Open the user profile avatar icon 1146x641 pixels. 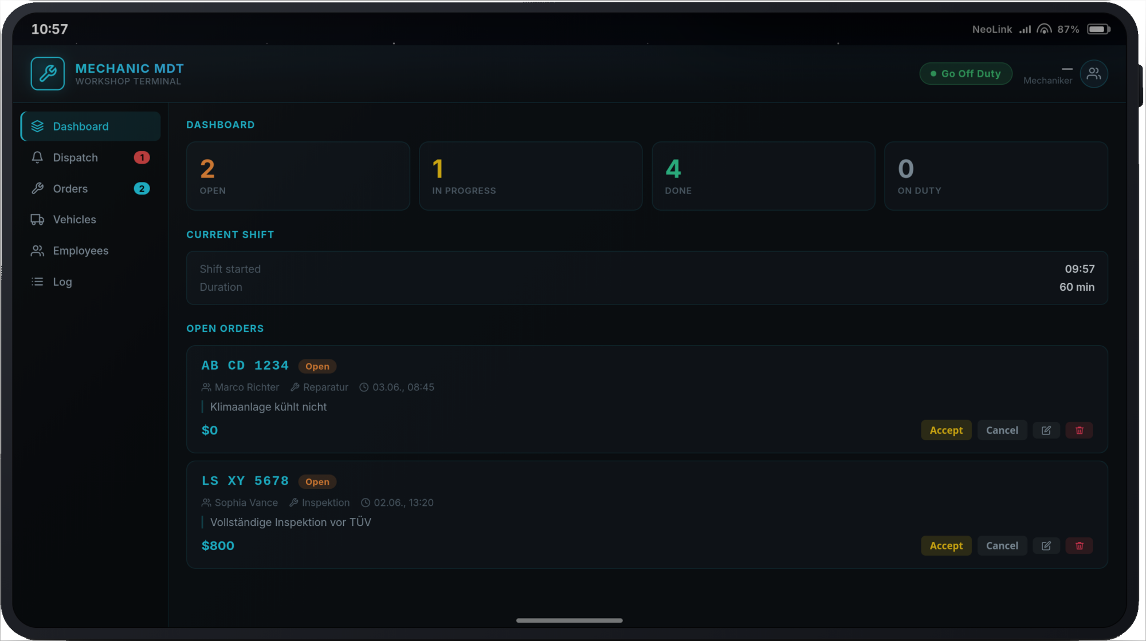coord(1094,74)
